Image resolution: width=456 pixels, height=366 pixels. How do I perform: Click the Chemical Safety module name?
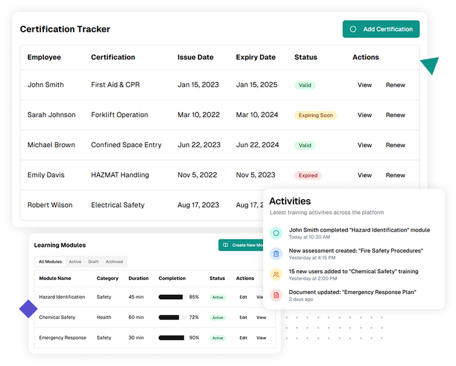(x=57, y=317)
